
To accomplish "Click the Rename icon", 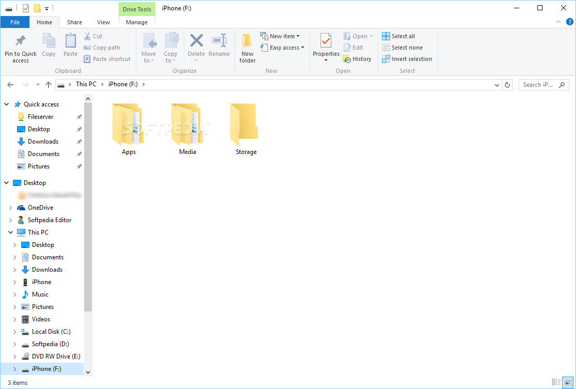I will pyautogui.click(x=219, y=40).
